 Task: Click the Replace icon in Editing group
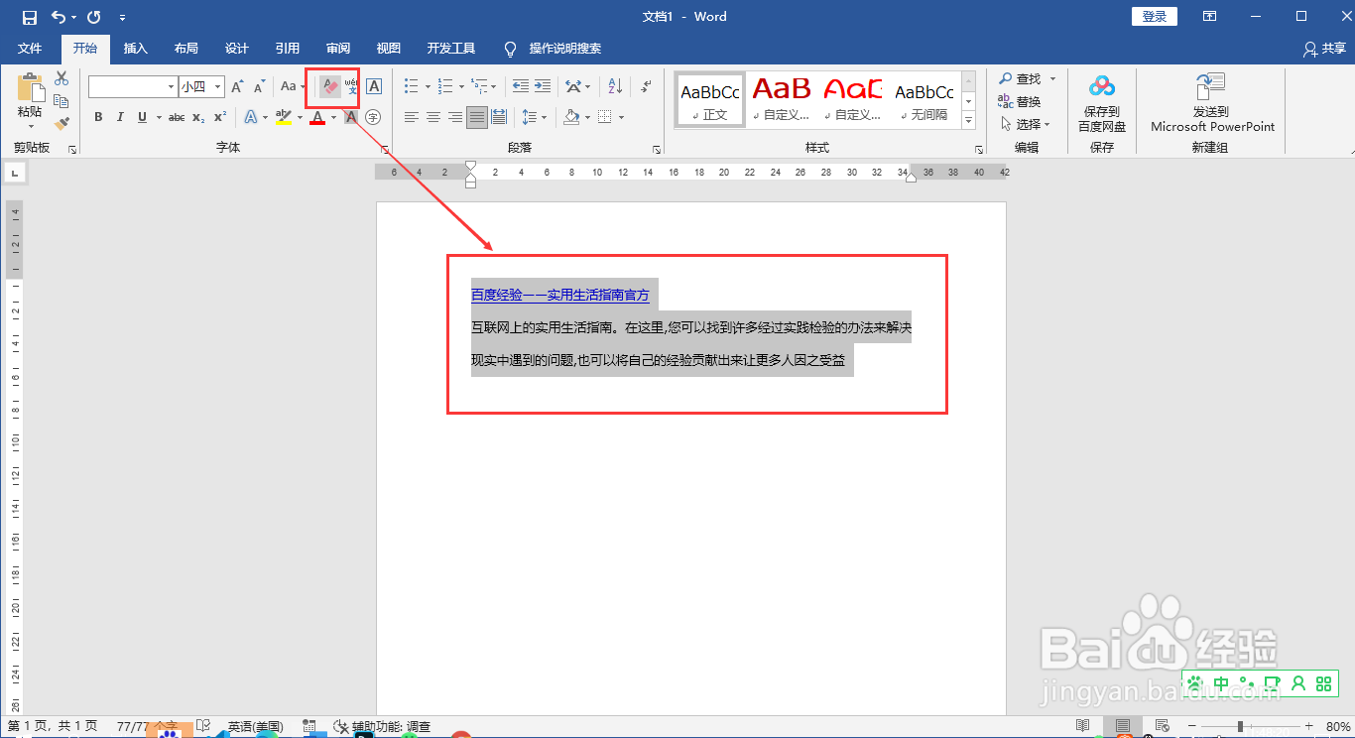(1006, 101)
